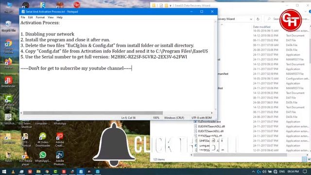This screenshot has width=311, height=175.
Task: Click the 100% zoom status in Notepad
Action: (156, 118)
